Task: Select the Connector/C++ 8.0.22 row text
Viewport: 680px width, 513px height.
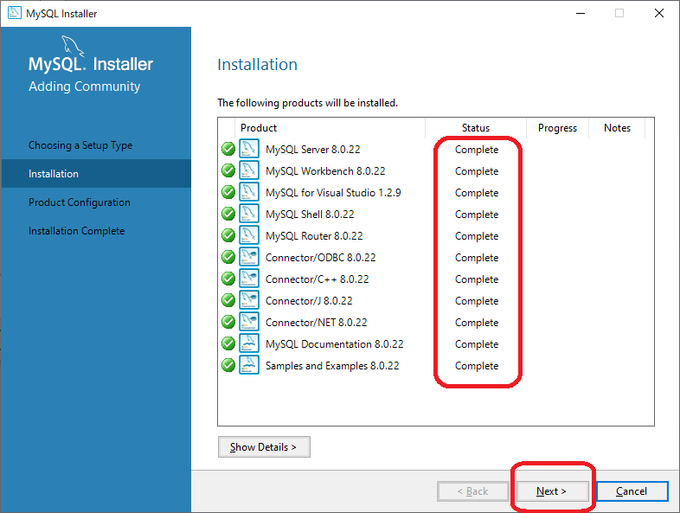Action: coord(317,279)
